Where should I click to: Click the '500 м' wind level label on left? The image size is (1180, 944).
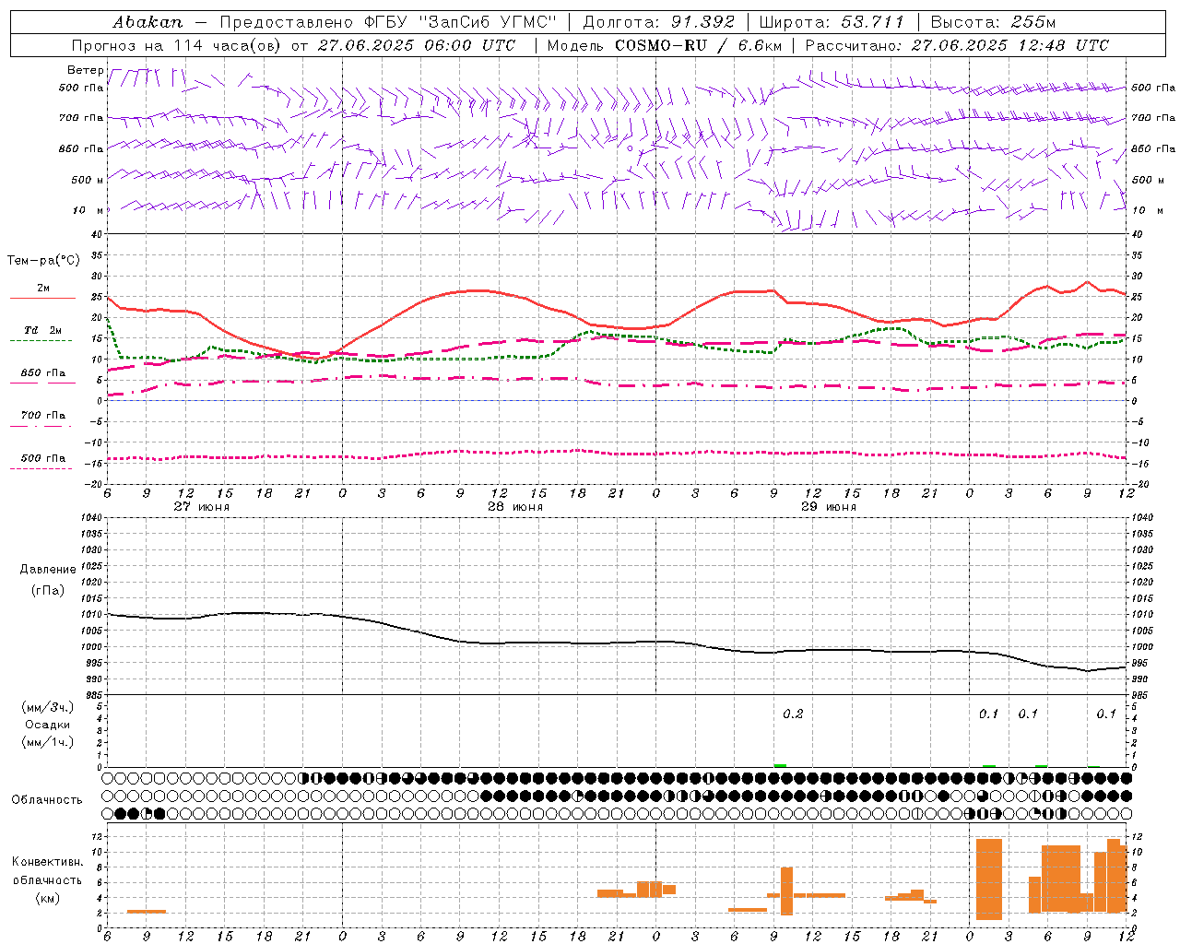pos(88,180)
